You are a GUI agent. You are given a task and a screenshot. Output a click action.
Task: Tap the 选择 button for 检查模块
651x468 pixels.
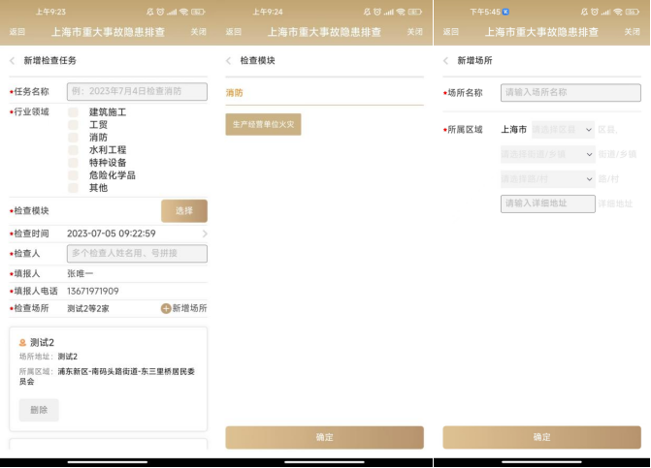(x=184, y=211)
